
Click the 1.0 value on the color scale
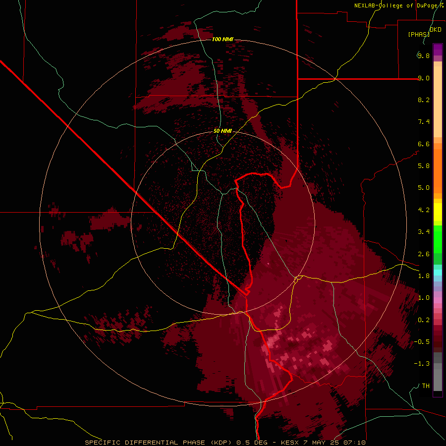click(x=424, y=298)
